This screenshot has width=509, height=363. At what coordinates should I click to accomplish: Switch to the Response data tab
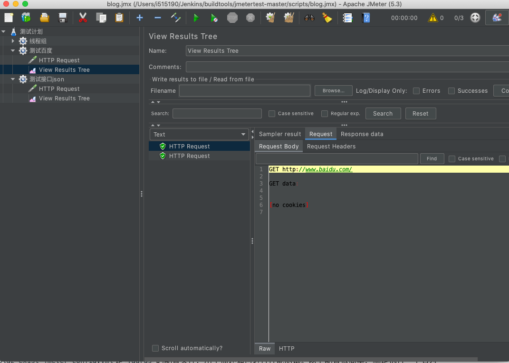pyautogui.click(x=362, y=134)
